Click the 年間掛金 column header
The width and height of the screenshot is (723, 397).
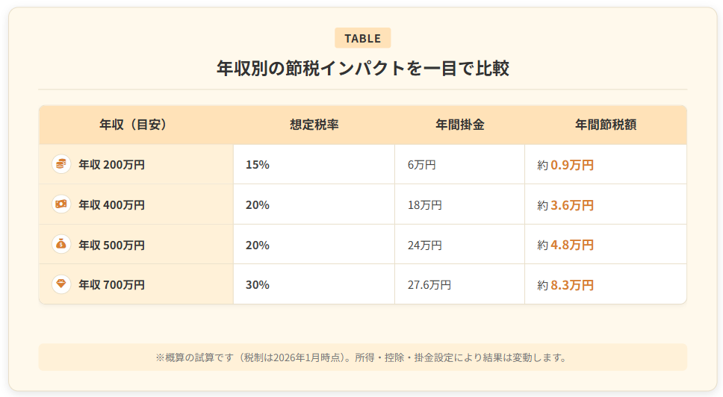[459, 125]
